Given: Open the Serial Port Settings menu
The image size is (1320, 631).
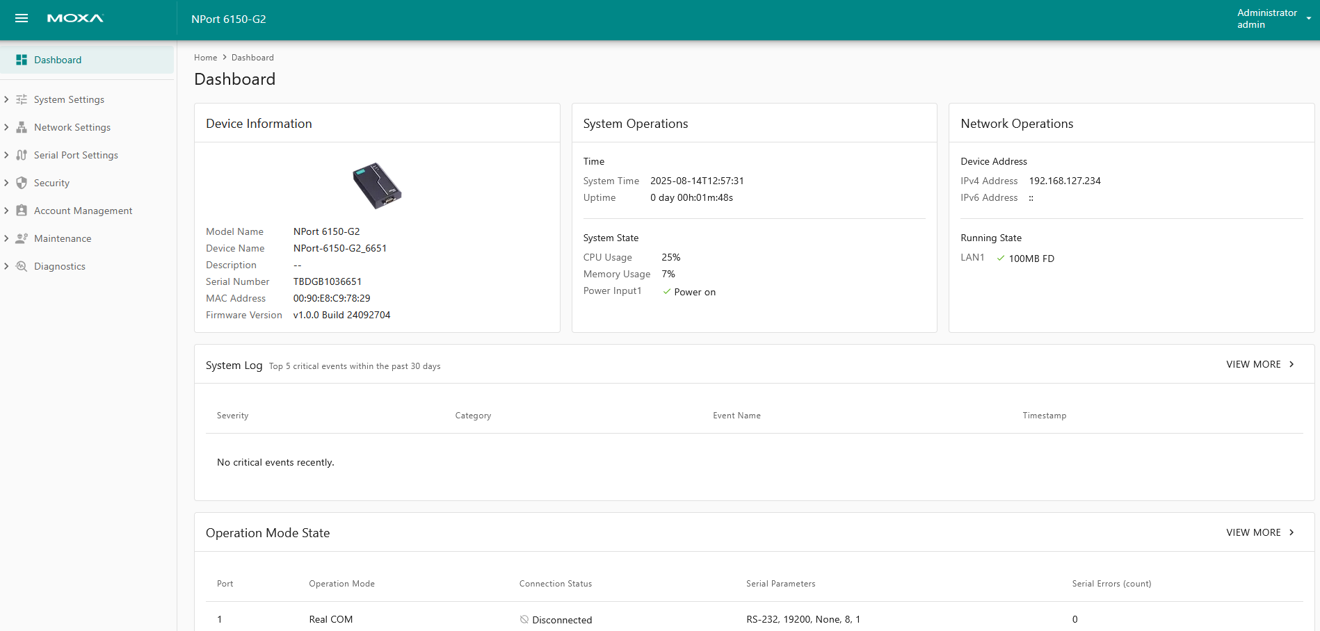Looking at the screenshot, I should click(x=76, y=155).
